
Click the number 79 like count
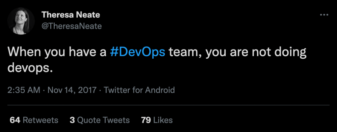coord(146,120)
